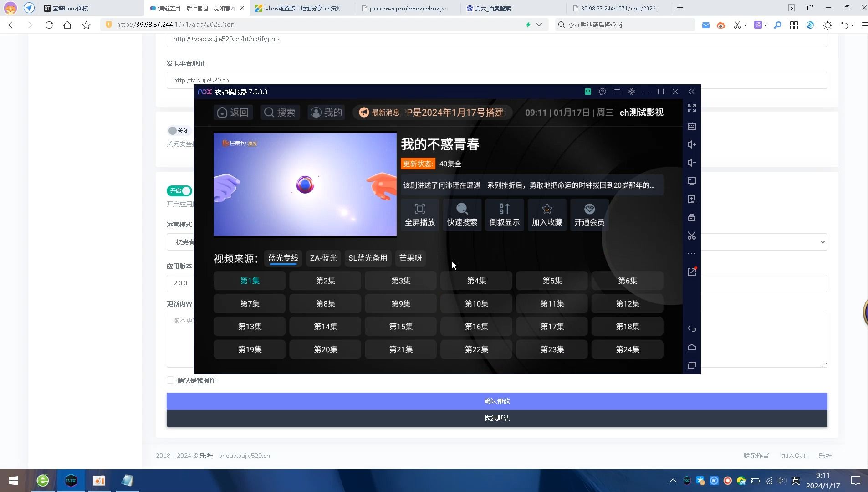The height and width of the screenshot is (492, 868).
Task: Open the Nox keyboard mapping icon
Action: [691, 126]
